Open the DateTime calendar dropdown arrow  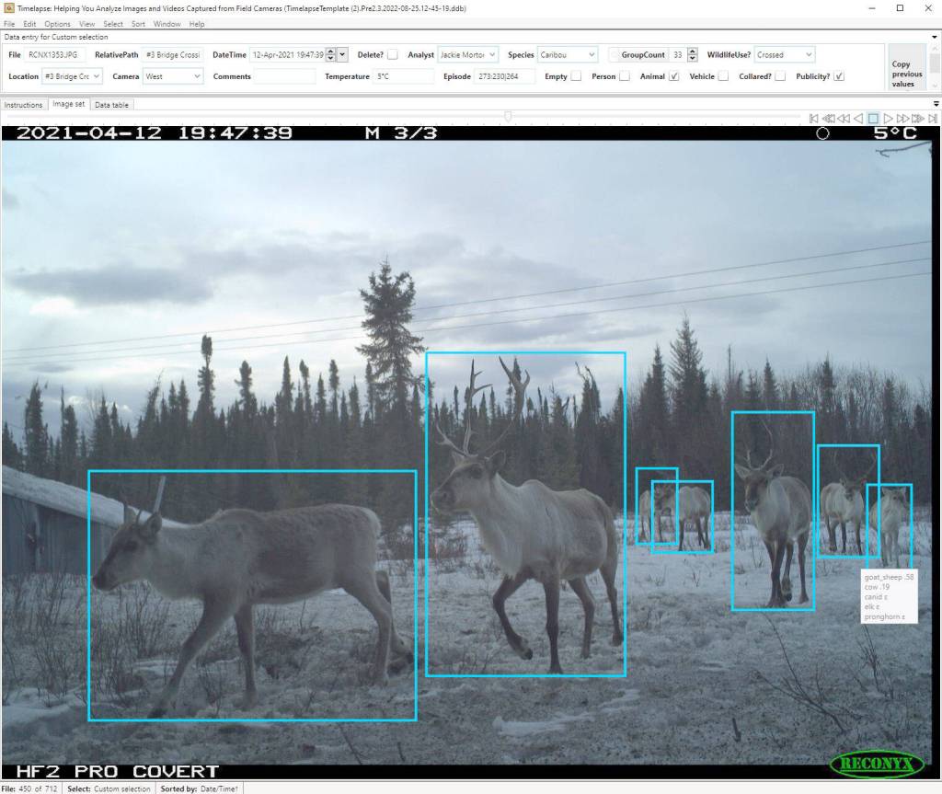[x=342, y=55]
